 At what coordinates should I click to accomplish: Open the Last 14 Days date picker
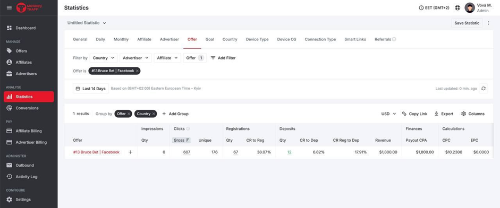click(x=91, y=89)
